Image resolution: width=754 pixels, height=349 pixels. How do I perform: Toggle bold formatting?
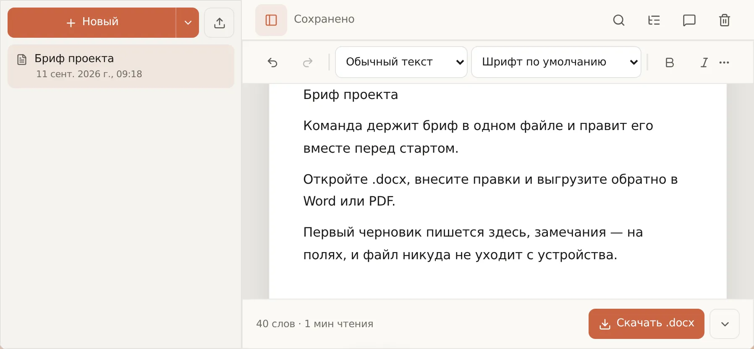670,63
